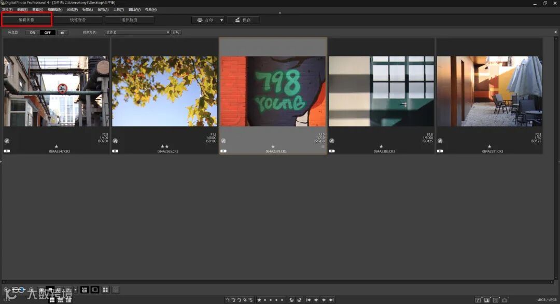Jump to the first image
Image resolution: width=560 pixels, height=304 pixels.
tap(309, 300)
